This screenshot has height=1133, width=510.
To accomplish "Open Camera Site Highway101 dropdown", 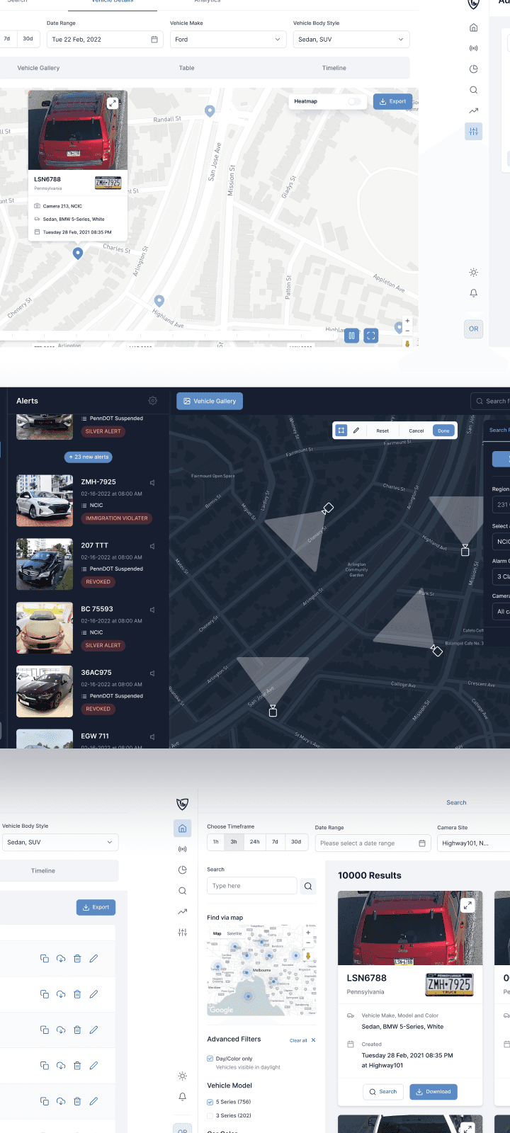I will pyautogui.click(x=473, y=843).
